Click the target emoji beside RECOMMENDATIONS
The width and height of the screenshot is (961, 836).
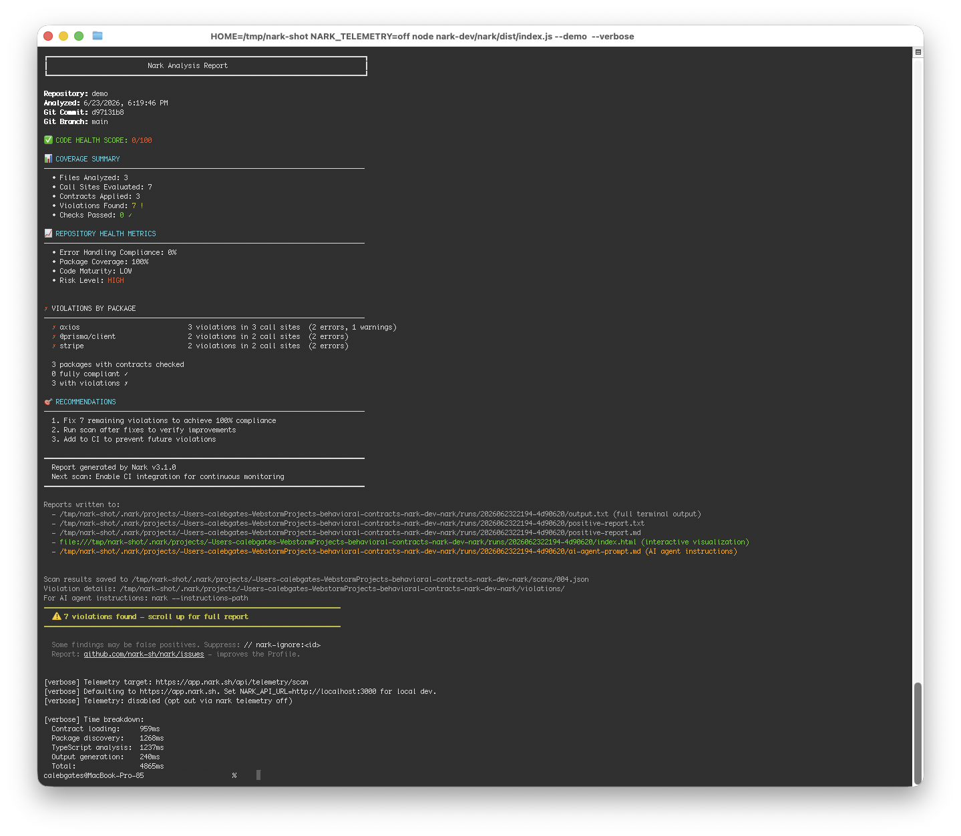[48, 402]
